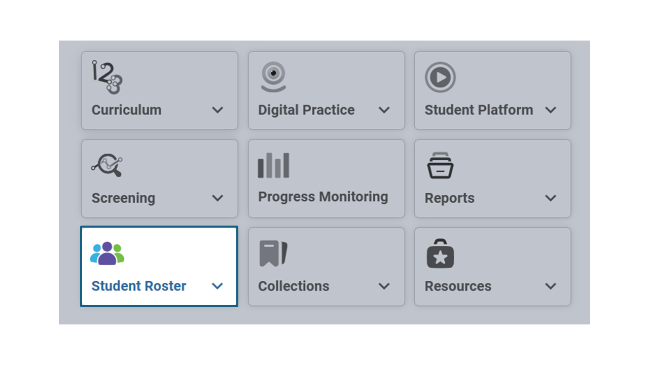This screenshot has width=649, height=365.
Task: Expand the Student Roster chevron
Action: click(x=218, y=286)
